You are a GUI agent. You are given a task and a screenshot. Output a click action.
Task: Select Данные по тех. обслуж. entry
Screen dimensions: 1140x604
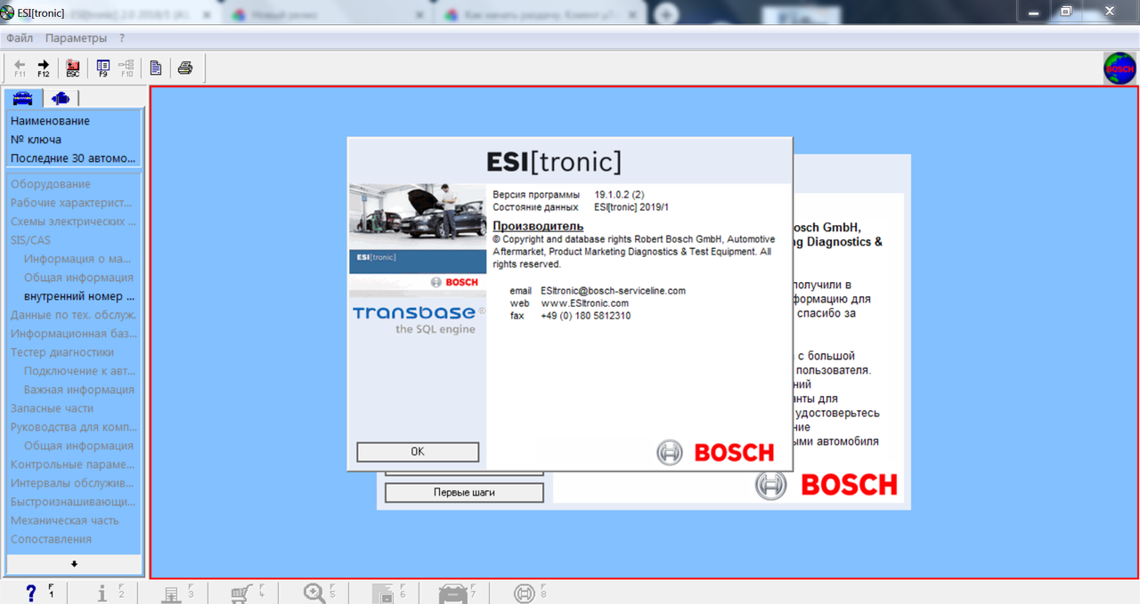point(74,315)
